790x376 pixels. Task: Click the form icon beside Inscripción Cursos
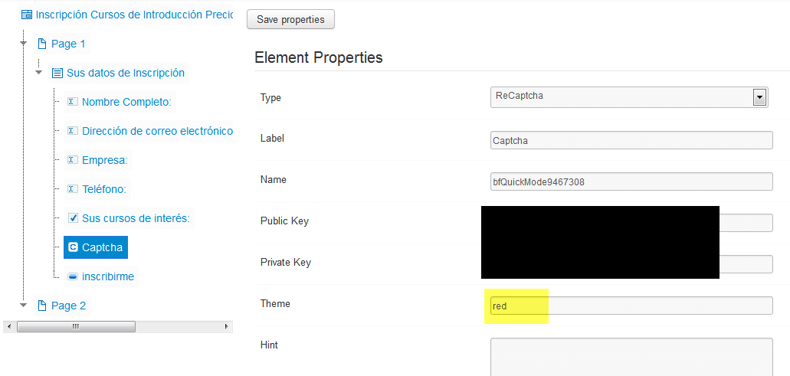pos(27,15)
